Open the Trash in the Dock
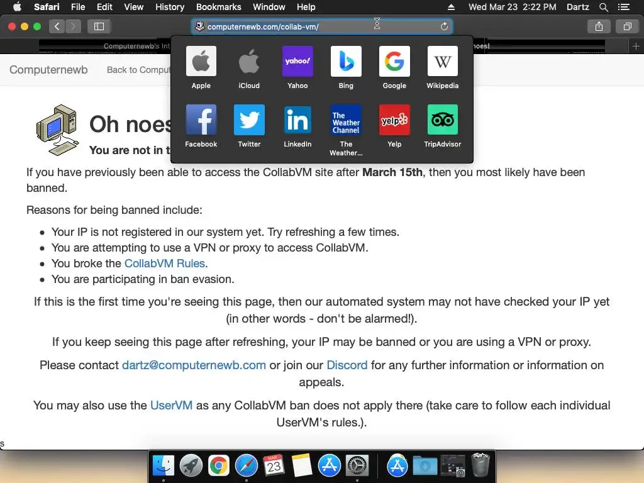 480,465
